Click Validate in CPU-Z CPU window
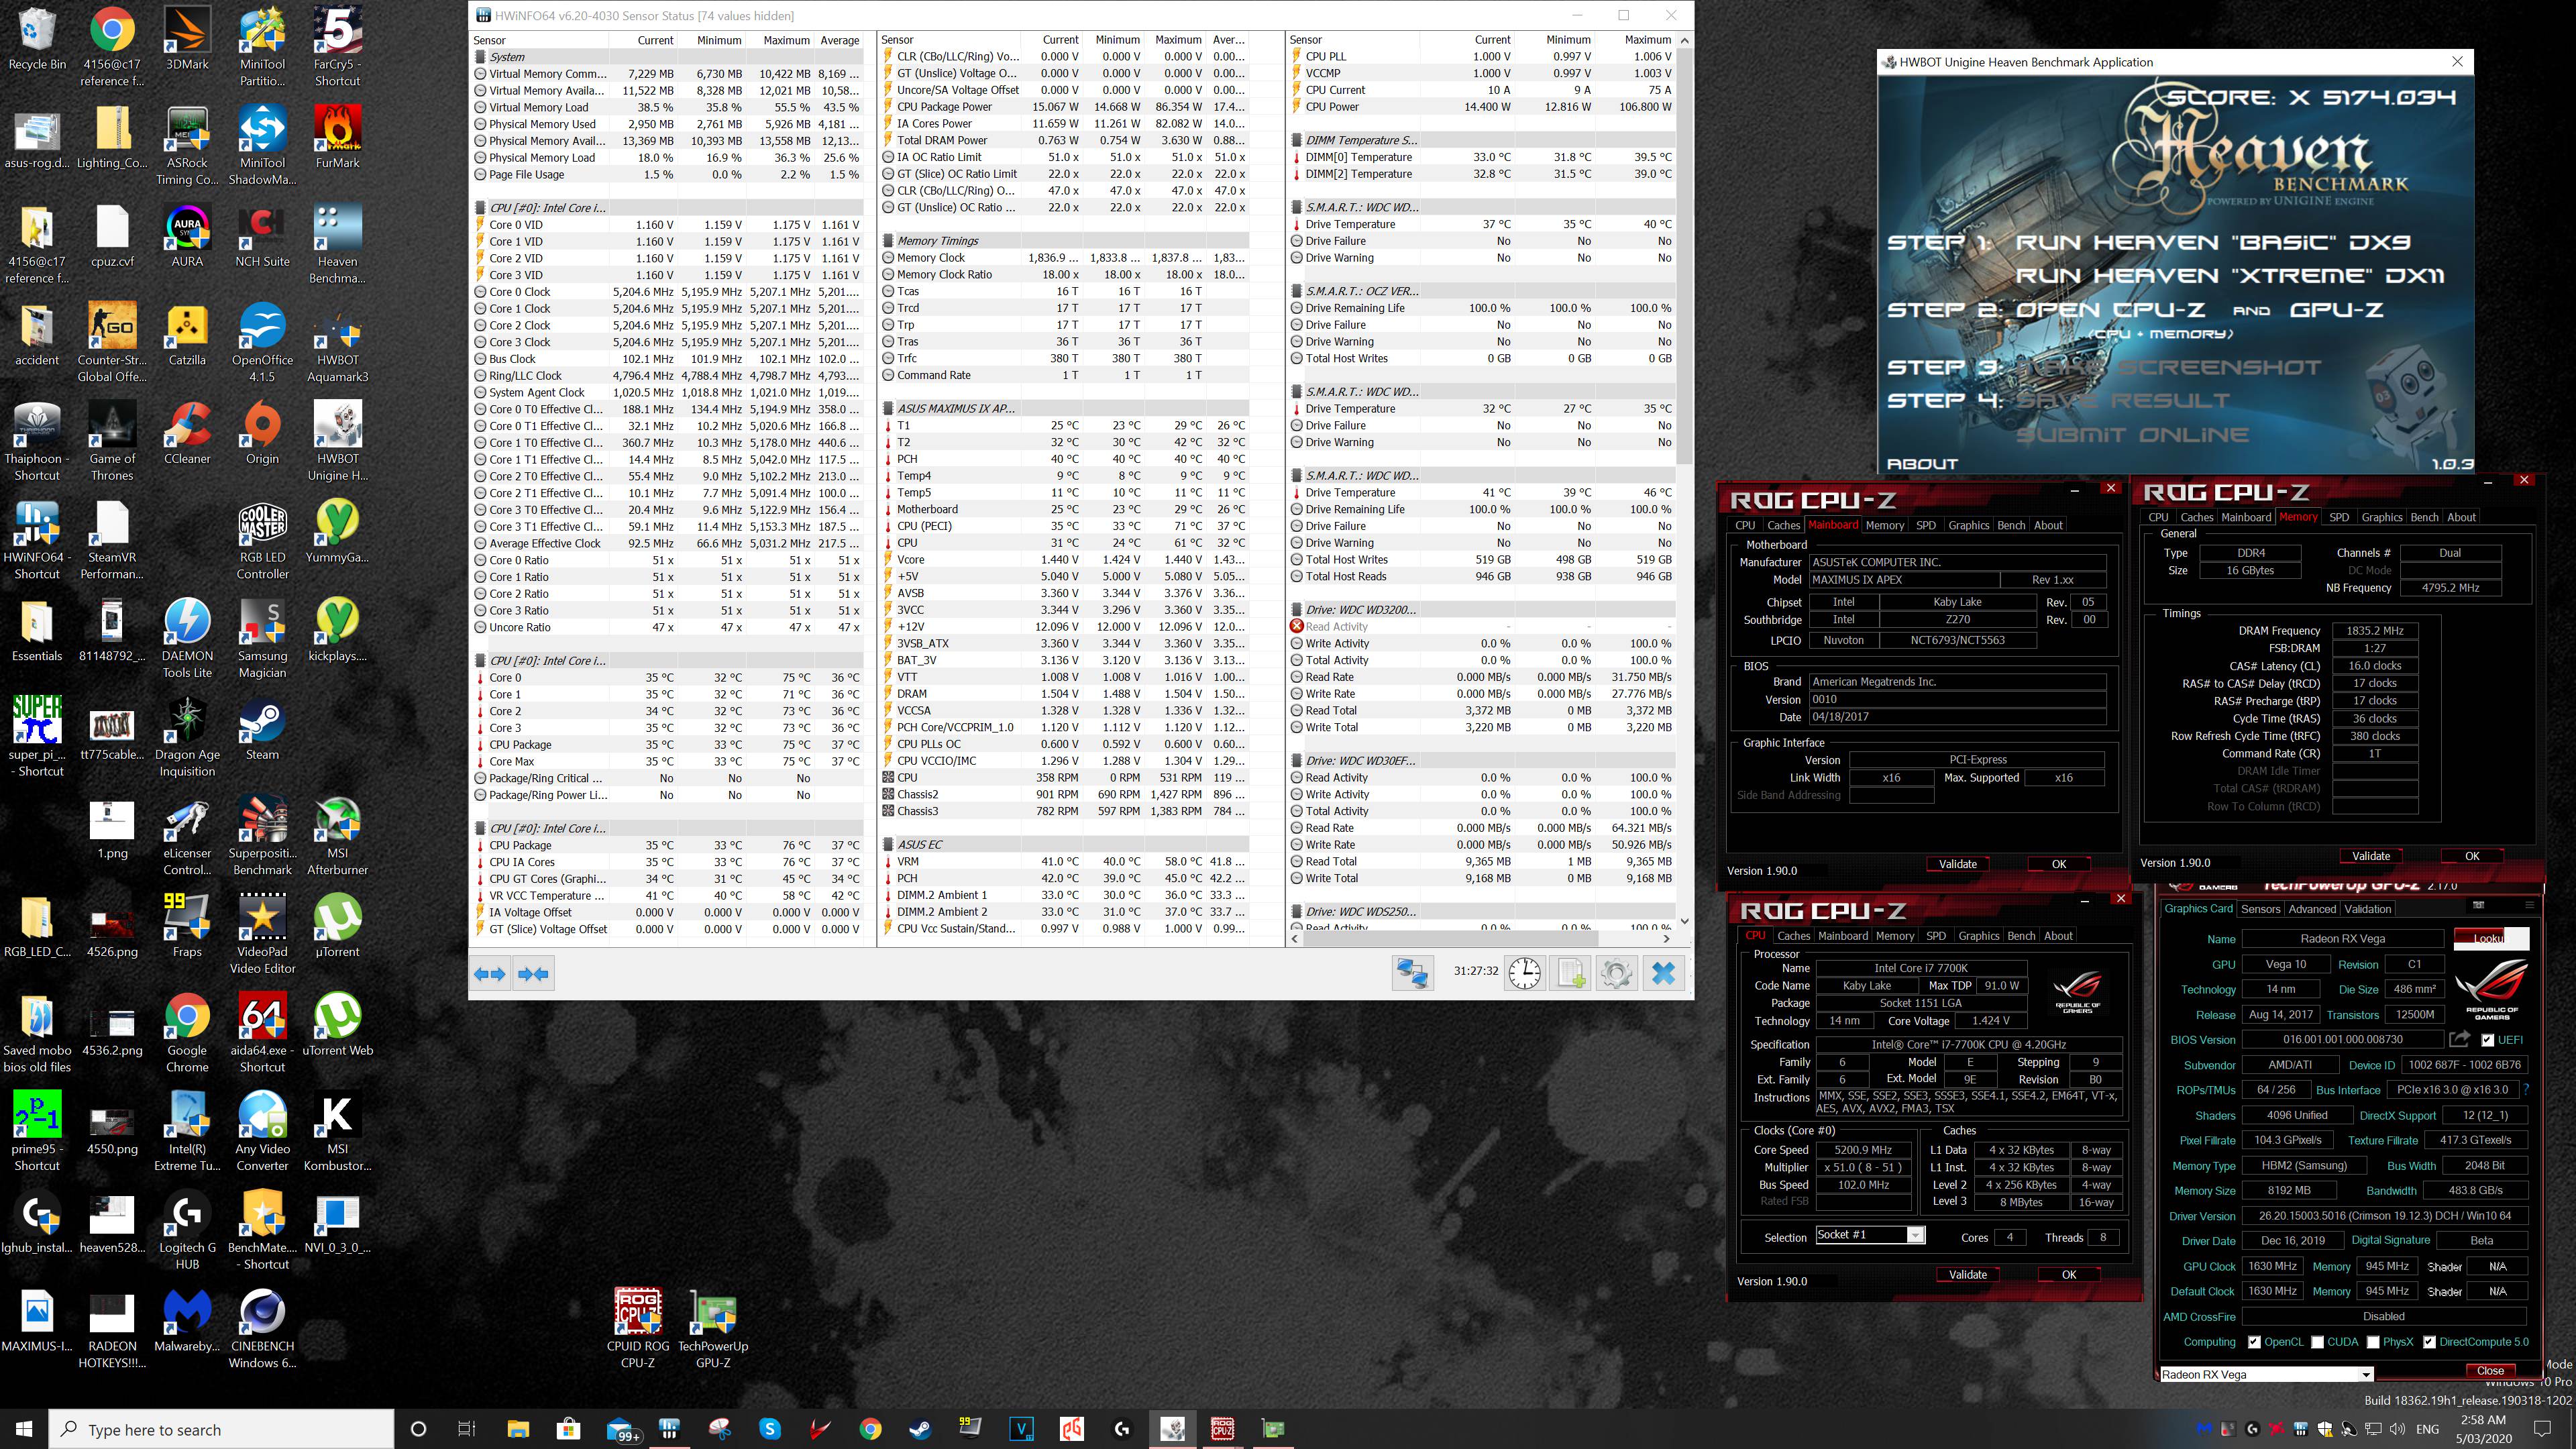Viewport: 2576px width, 1449px height. 1967,1275
